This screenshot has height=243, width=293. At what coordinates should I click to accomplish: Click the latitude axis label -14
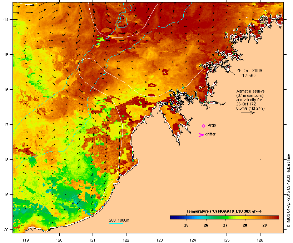coord(5,19)
